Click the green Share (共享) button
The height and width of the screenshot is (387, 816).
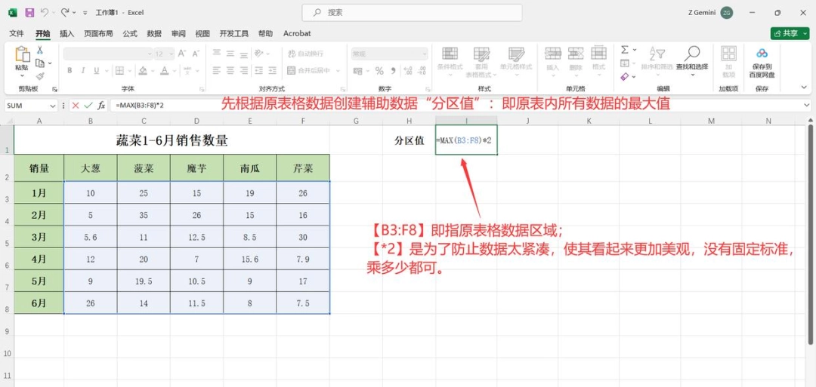[x=790, y=33]
